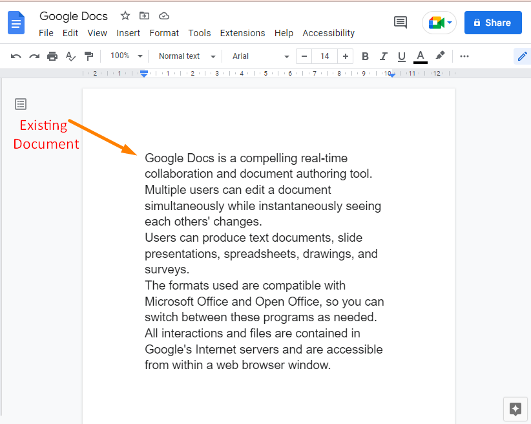
Task: Click the cloud document status icon
Action: click(x=164, y=16)
